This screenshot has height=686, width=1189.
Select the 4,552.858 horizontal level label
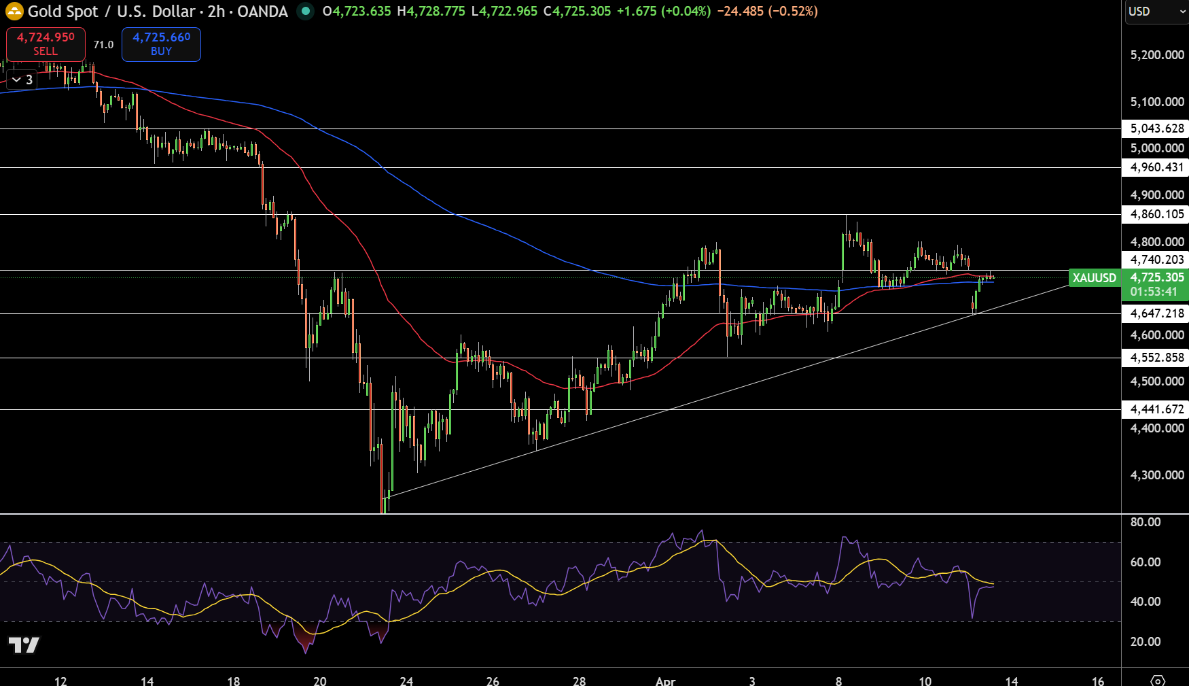click(1156, 358)
